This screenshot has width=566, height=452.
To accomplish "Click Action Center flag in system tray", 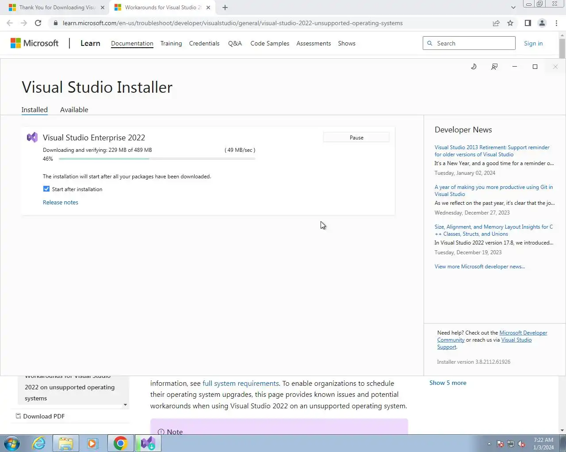I will coord(500,444).
